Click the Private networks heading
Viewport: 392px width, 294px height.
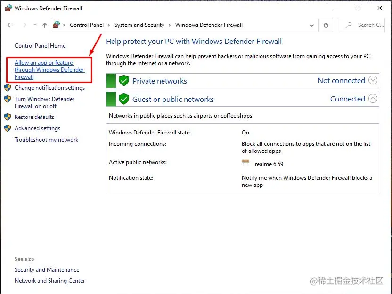coord(160,81)
